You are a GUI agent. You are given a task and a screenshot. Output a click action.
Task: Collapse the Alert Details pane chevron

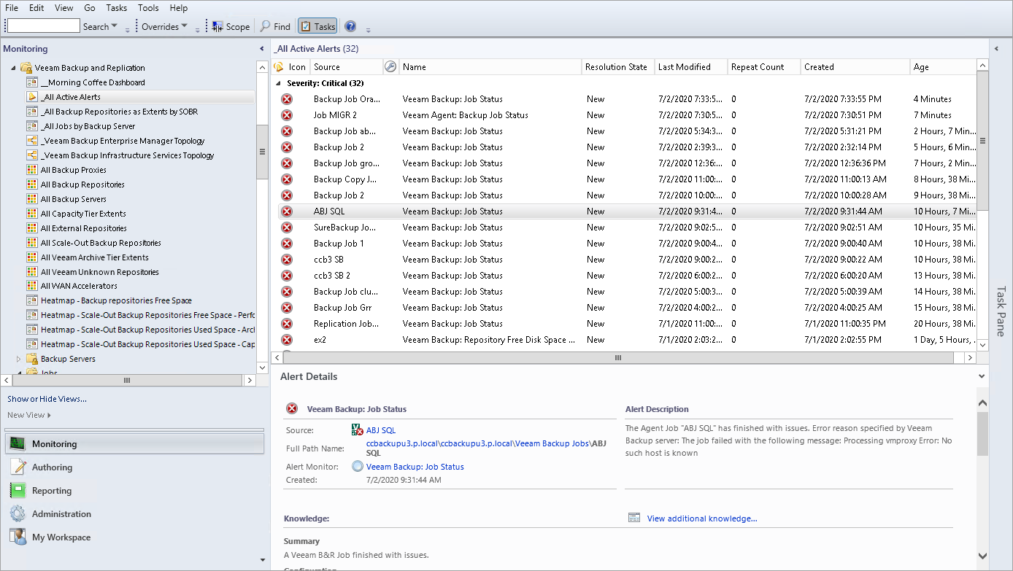coord(982,377)
